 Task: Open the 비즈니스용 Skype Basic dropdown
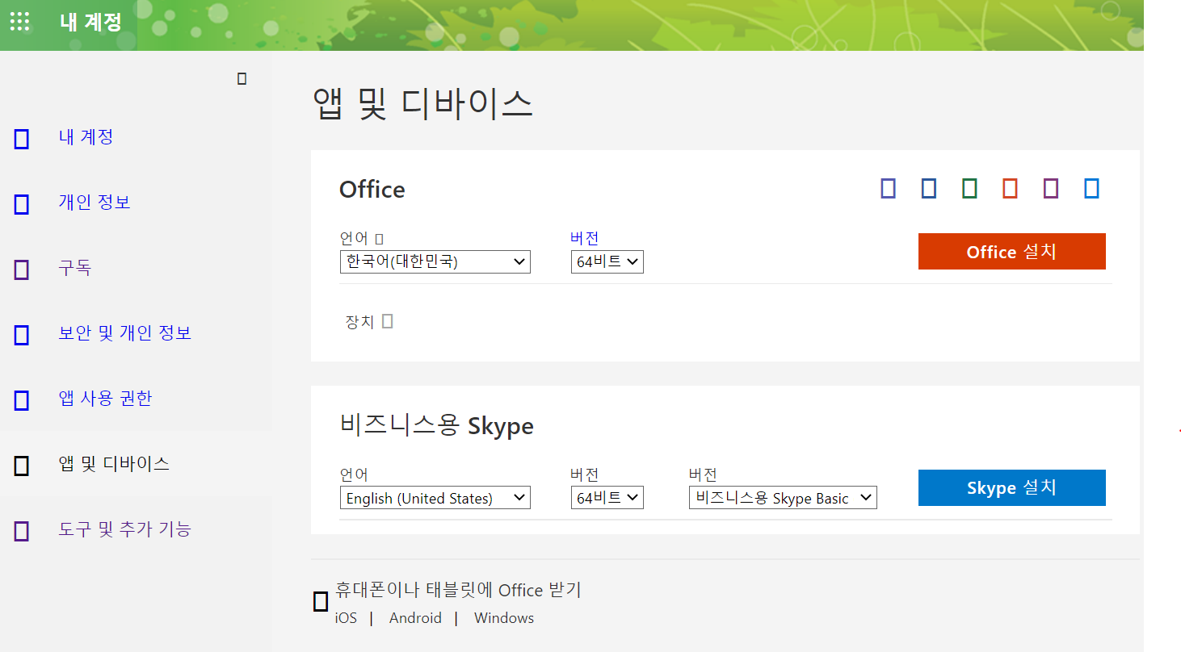click(783, 498)
